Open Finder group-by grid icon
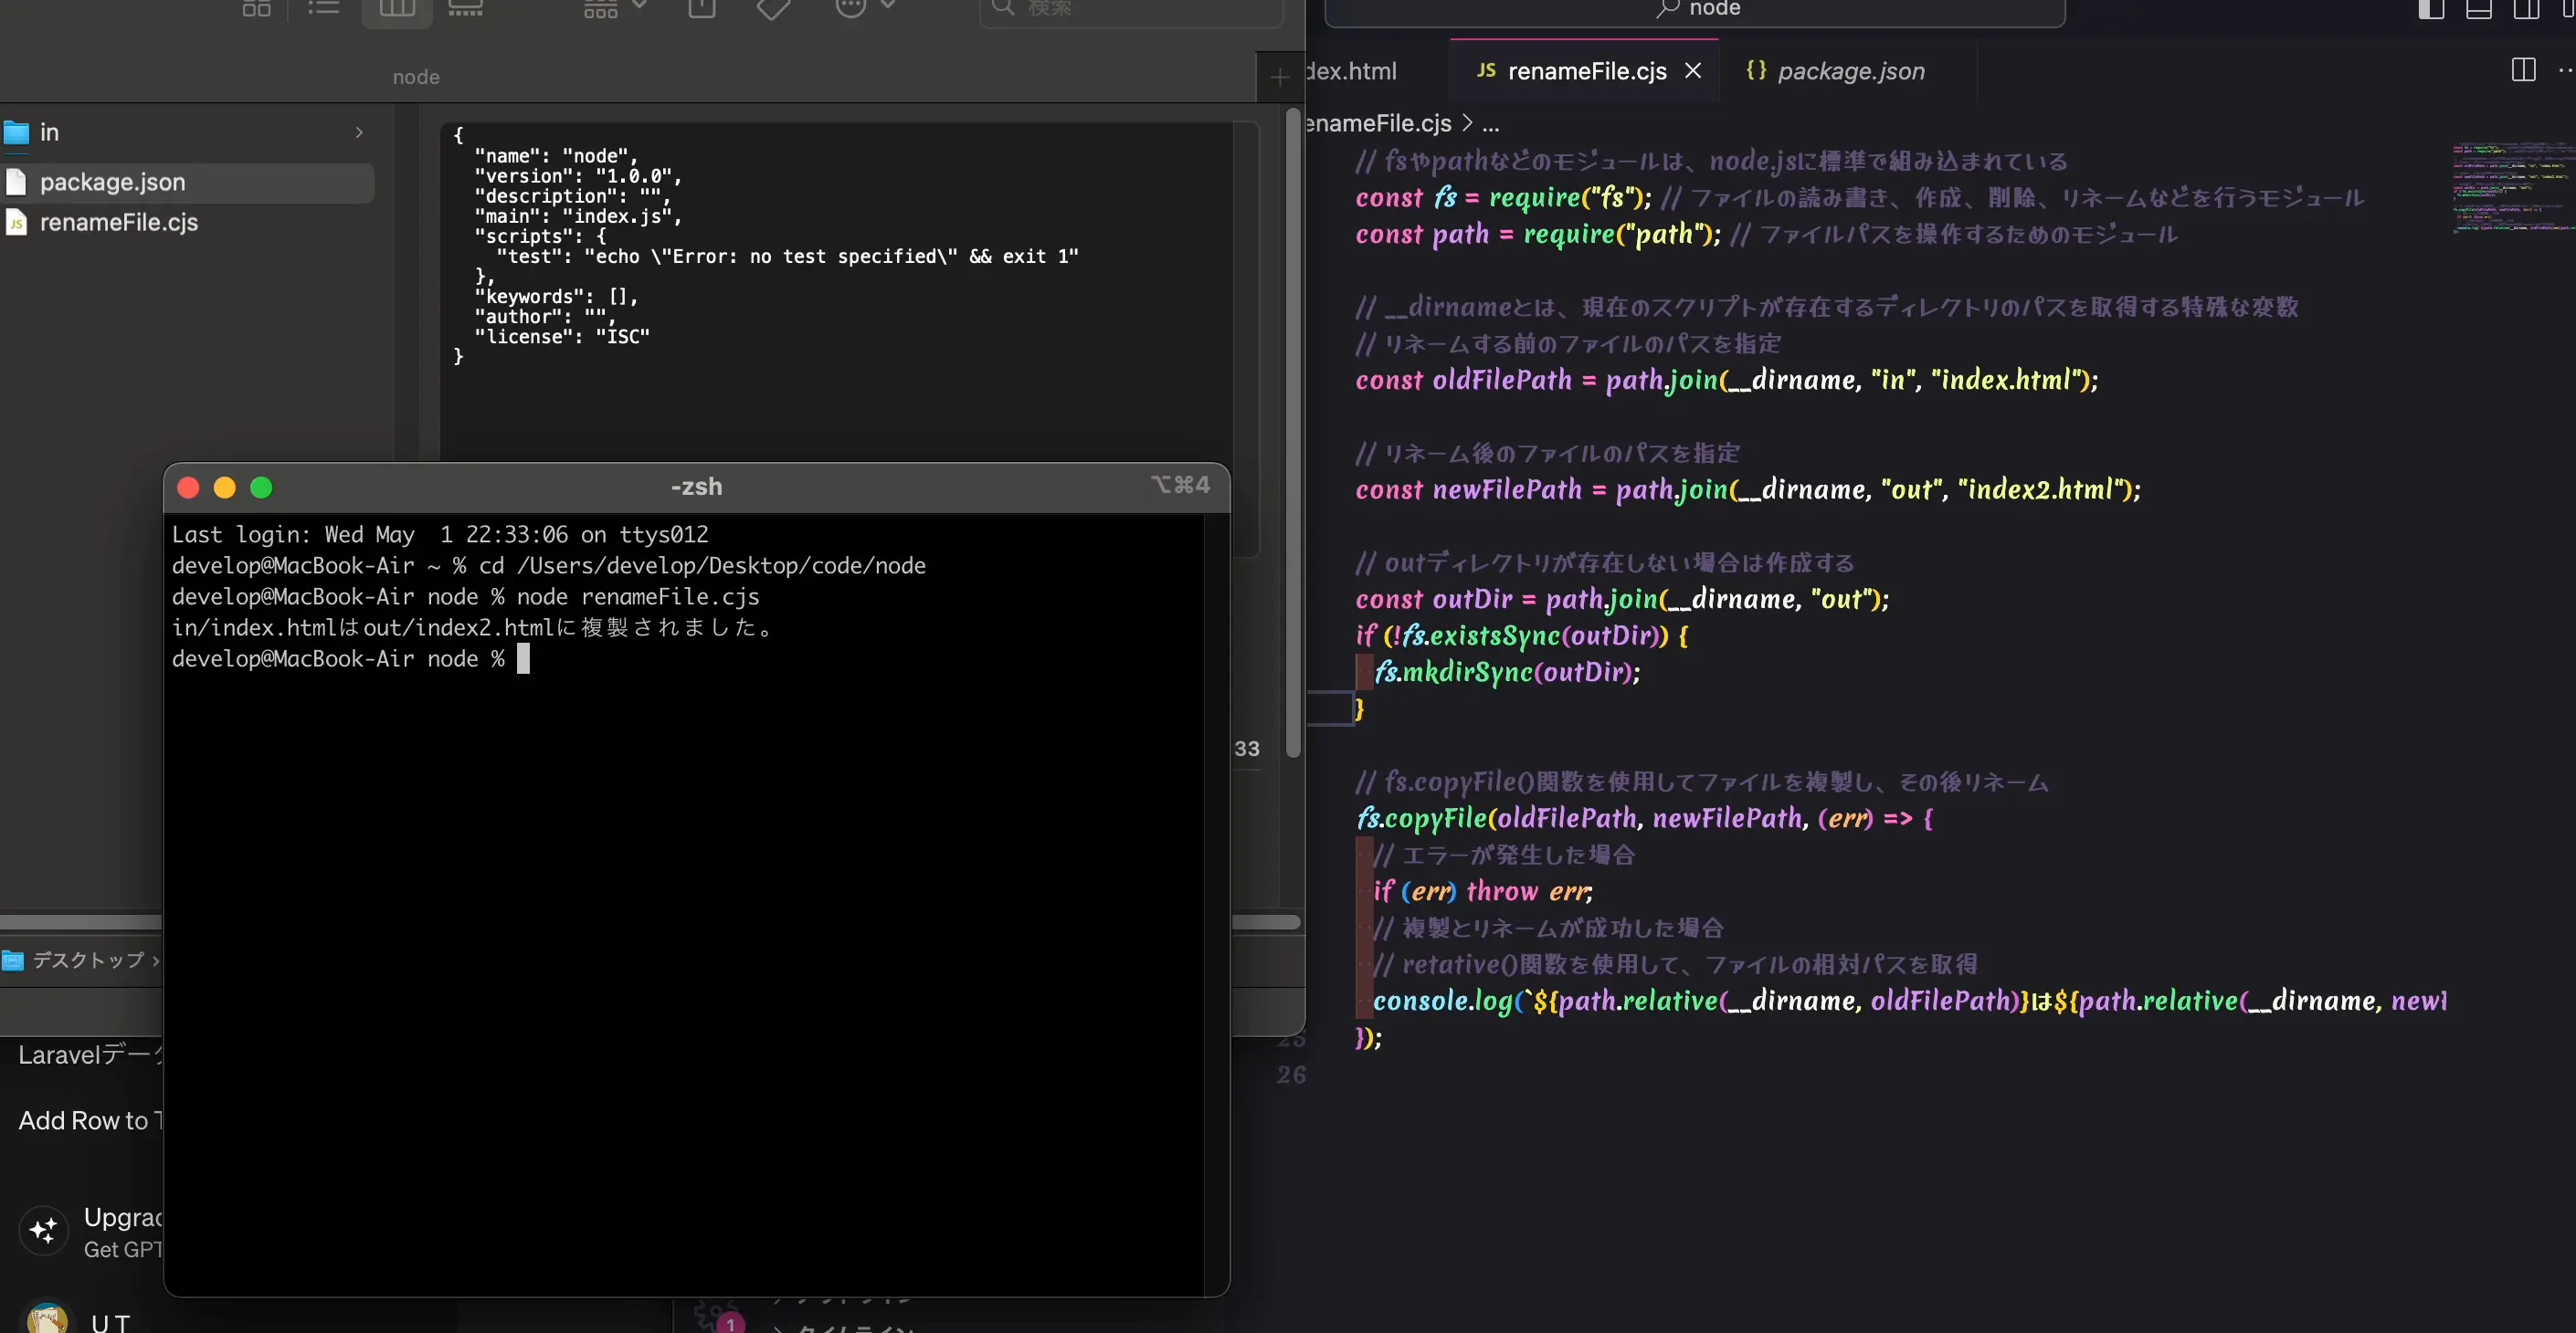The width and height of the screenshot is (2576, 1333). click(x=601, y=9)
